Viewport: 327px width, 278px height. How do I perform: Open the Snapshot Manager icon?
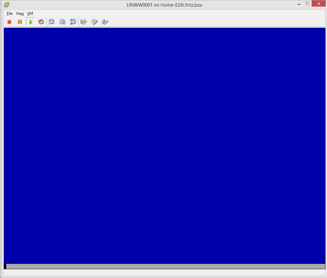[73, 22]
